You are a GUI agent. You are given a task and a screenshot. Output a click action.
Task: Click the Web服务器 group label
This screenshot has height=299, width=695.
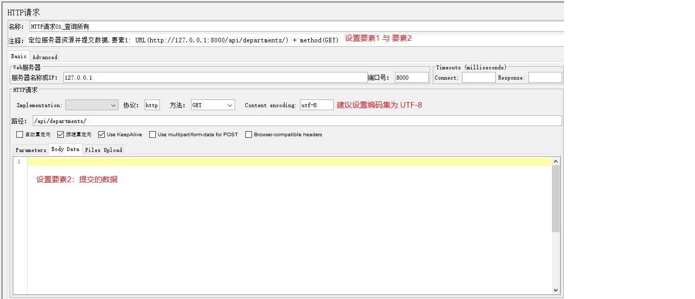[x=27, y=67]
